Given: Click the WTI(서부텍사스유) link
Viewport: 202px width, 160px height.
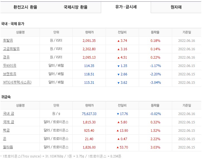Looking at the screenshot, I should tap(17, 82).
